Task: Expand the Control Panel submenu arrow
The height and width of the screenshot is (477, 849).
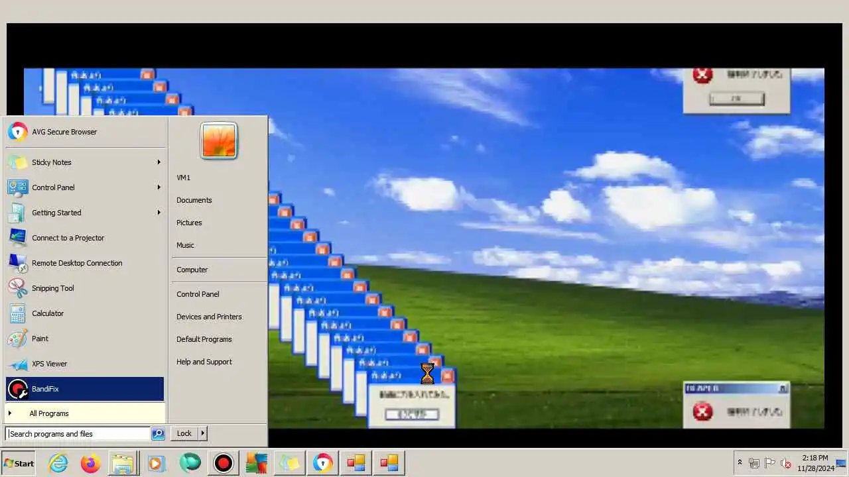Action: click(x=159, y=187)
